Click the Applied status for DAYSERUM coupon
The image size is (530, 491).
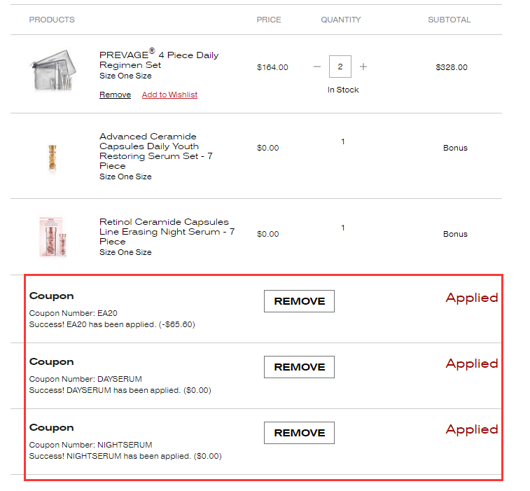click(472, 364)
